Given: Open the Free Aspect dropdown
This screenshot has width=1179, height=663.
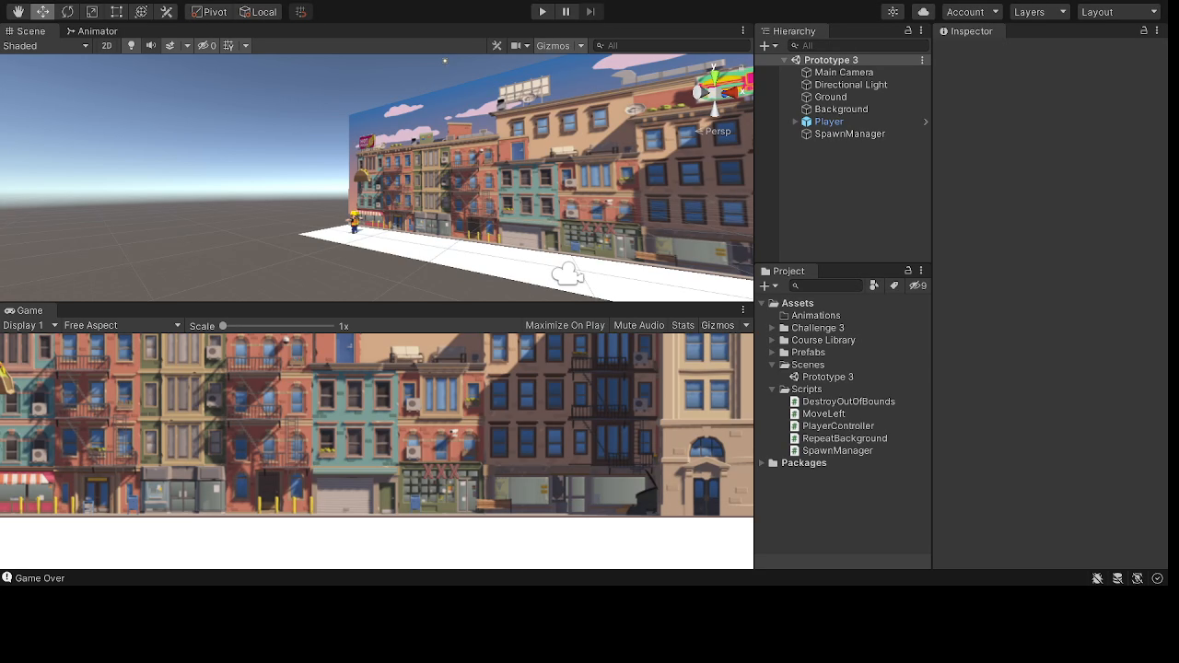Looking at the screenshot, I should pos(120,325).
